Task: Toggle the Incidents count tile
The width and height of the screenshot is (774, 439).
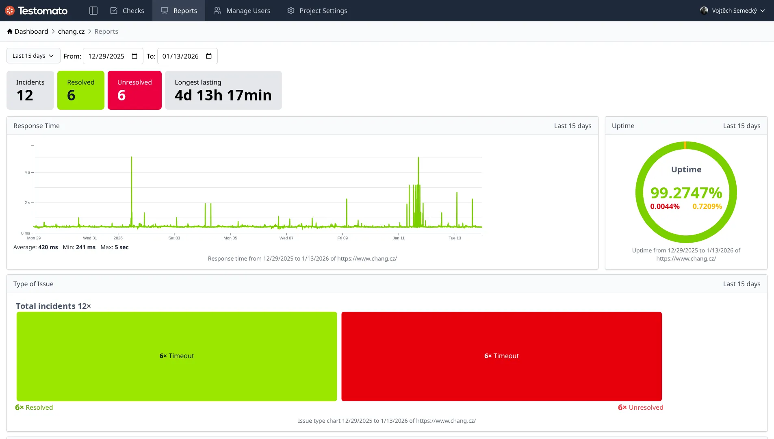Action: pos(30,90)
